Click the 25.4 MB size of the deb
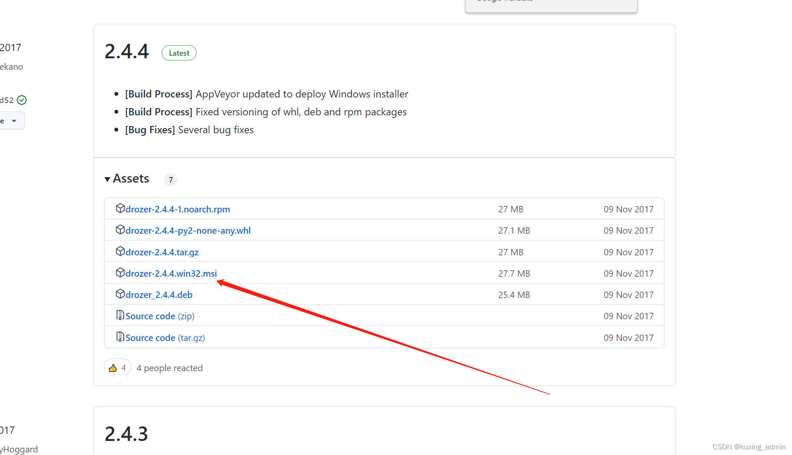Viewport: 792px width, 455px height. (514, 295)
